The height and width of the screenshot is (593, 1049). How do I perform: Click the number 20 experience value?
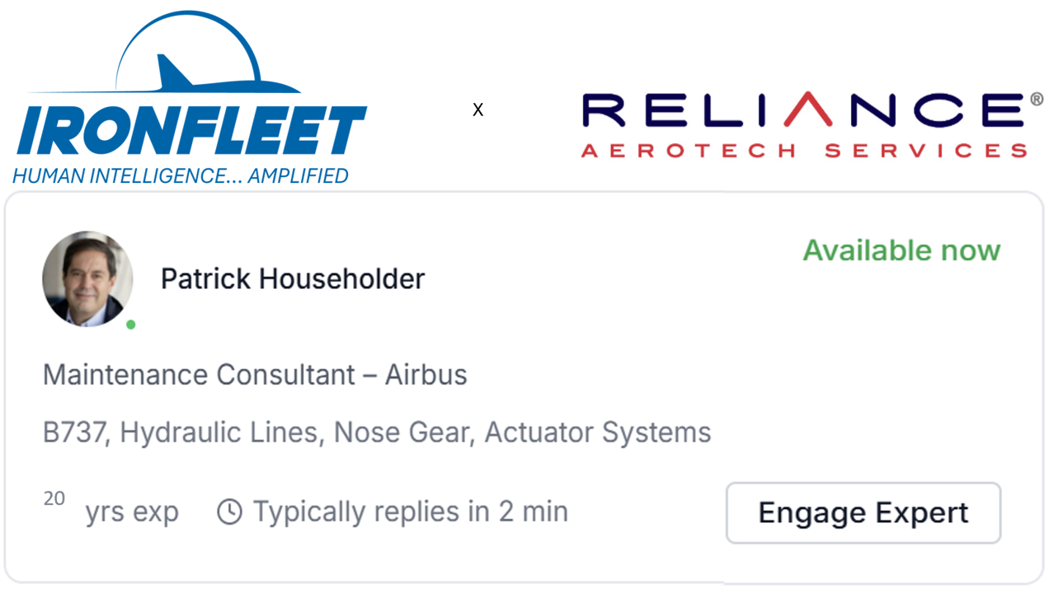coord(54,498)
